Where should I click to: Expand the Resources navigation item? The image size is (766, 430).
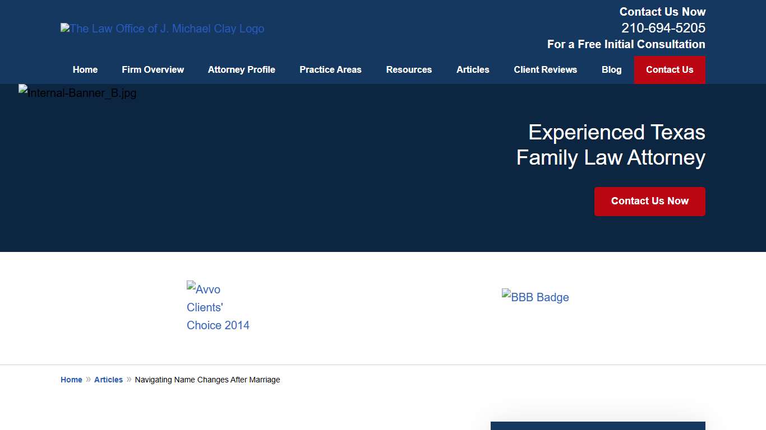click(x=409, y=69)
